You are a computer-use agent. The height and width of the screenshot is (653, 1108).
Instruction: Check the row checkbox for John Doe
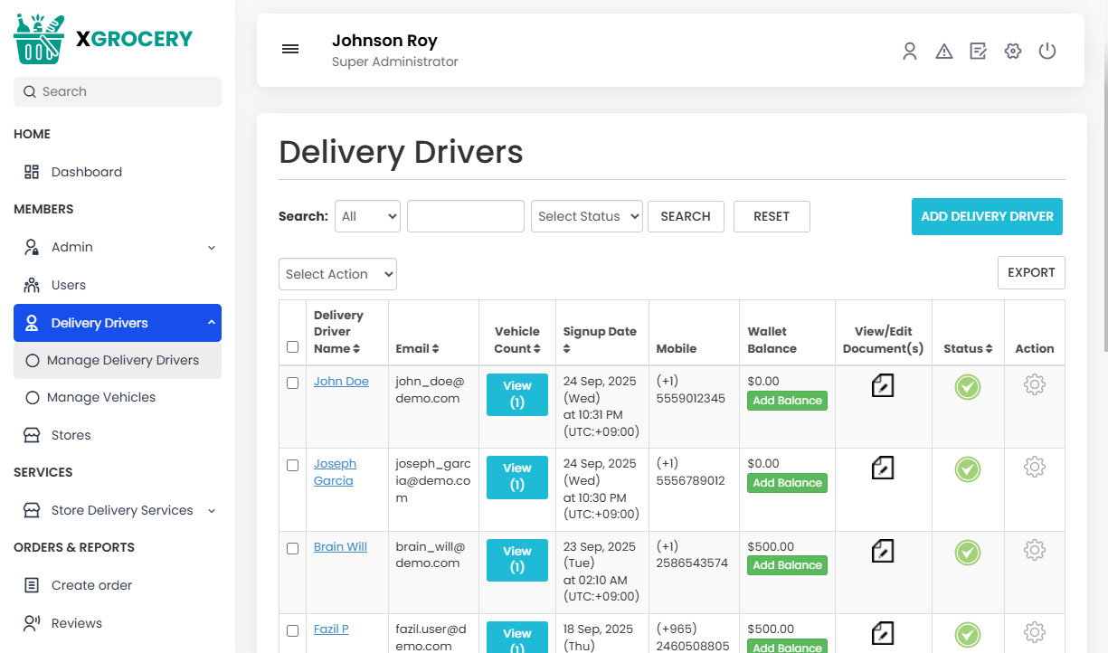coord(292,383)
